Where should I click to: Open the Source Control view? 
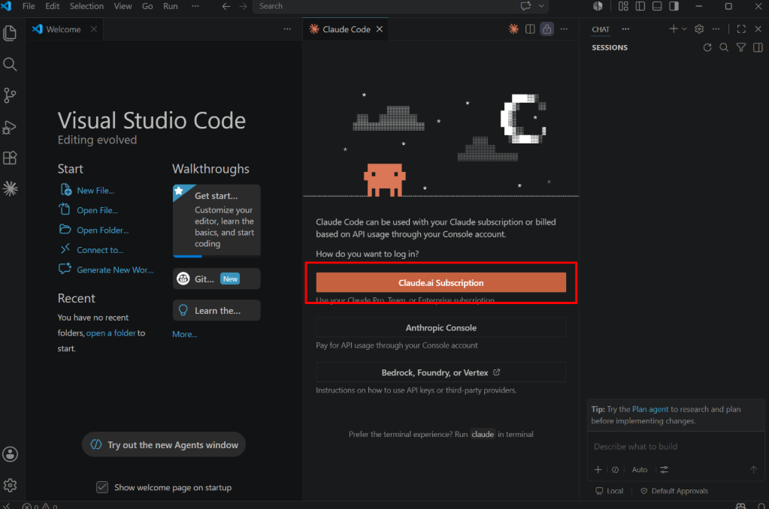click(10, 95)
